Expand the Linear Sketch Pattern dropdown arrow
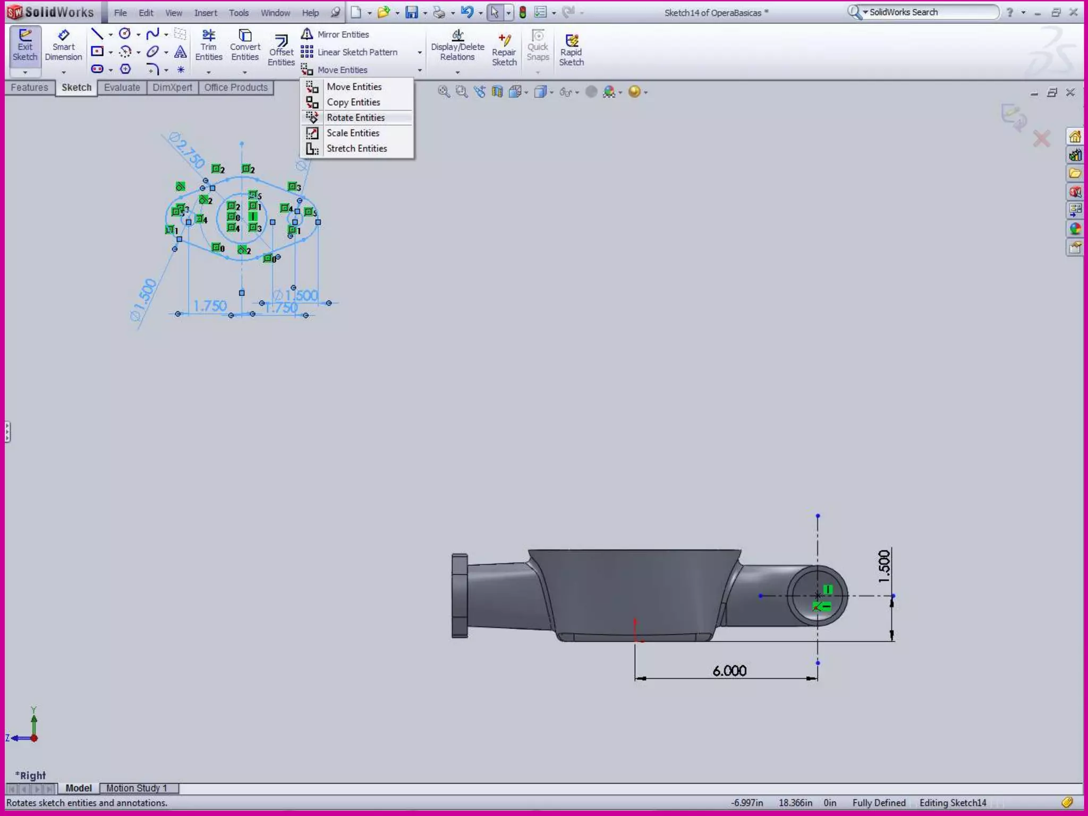1088x816 pixels. click(420, 52)
